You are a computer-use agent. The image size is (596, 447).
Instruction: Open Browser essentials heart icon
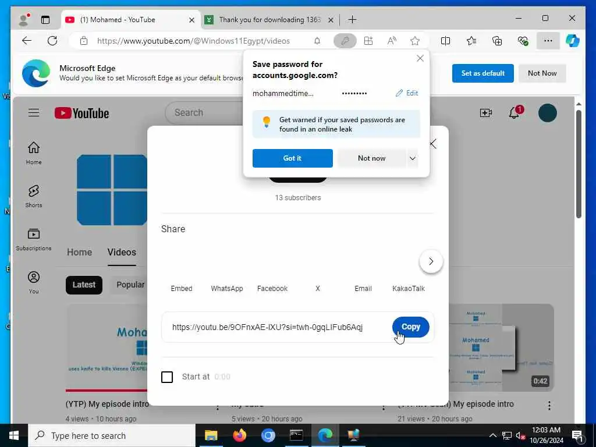tap(523, 41)
